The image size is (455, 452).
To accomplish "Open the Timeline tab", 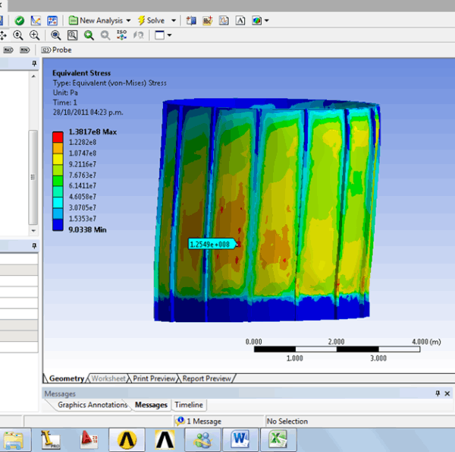I will click(189, 405).
